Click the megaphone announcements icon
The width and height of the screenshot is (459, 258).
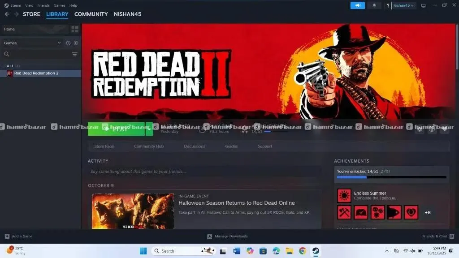[357, 5]
